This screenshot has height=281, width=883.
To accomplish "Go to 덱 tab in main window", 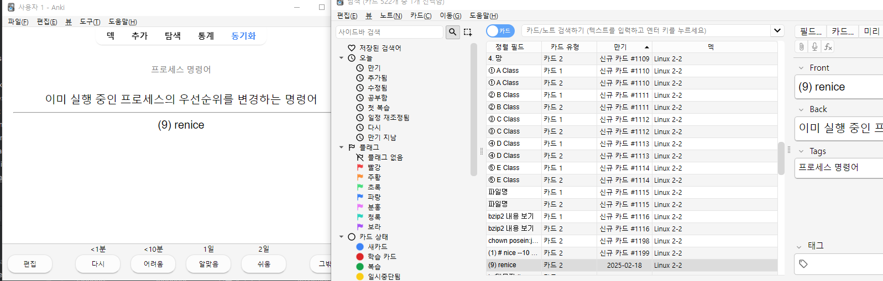I will click(x=111, y=36).
